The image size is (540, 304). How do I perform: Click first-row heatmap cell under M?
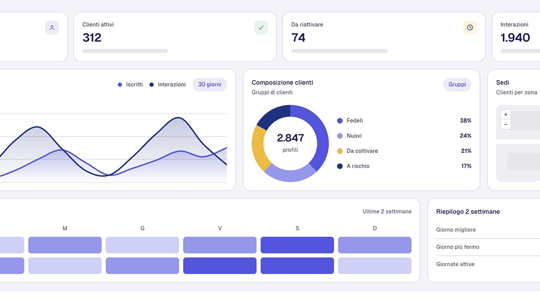point(64,245)
